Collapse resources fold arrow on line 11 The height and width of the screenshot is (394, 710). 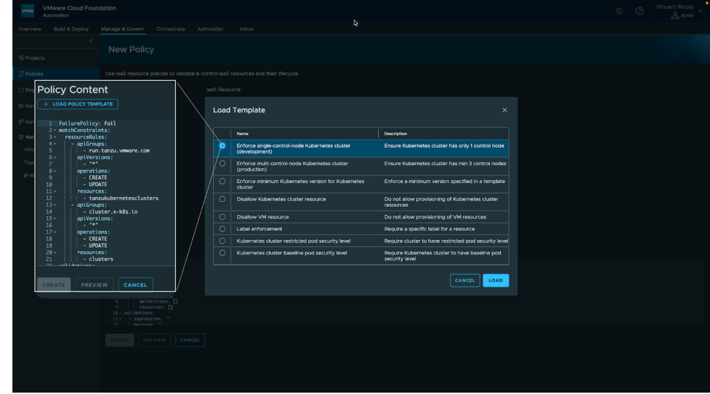[x=55, y=191]
